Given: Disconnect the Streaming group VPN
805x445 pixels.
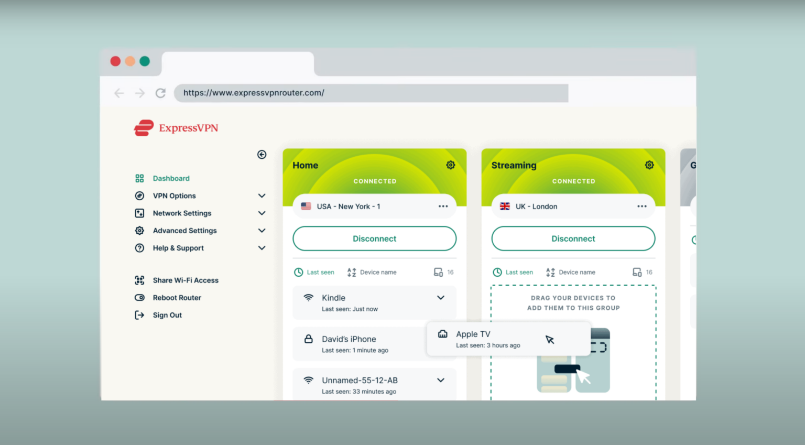Looking at the screenshot, I should (573, 239).
